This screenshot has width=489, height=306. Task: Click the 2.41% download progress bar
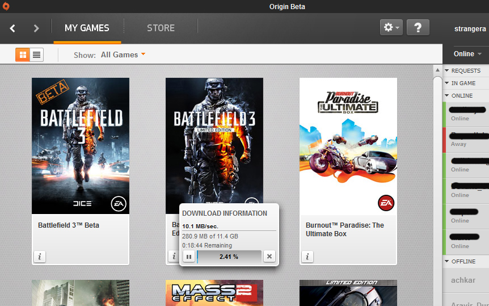click(x=229, y=257)
